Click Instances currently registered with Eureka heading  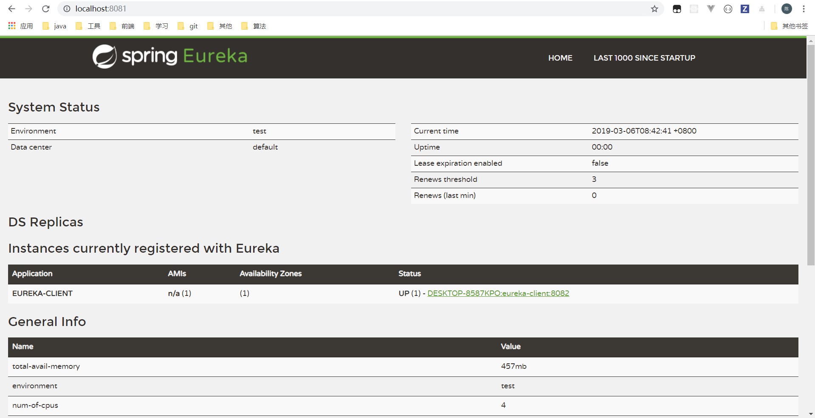[x=144, y=248]
